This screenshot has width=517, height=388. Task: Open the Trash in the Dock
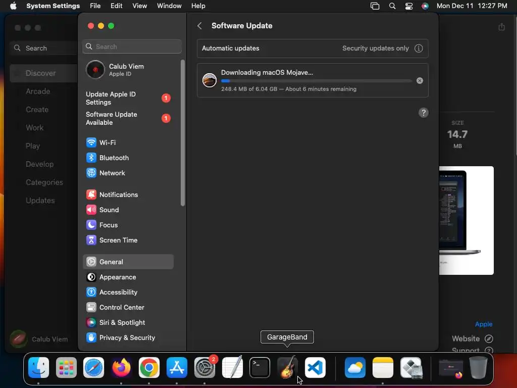479,368
